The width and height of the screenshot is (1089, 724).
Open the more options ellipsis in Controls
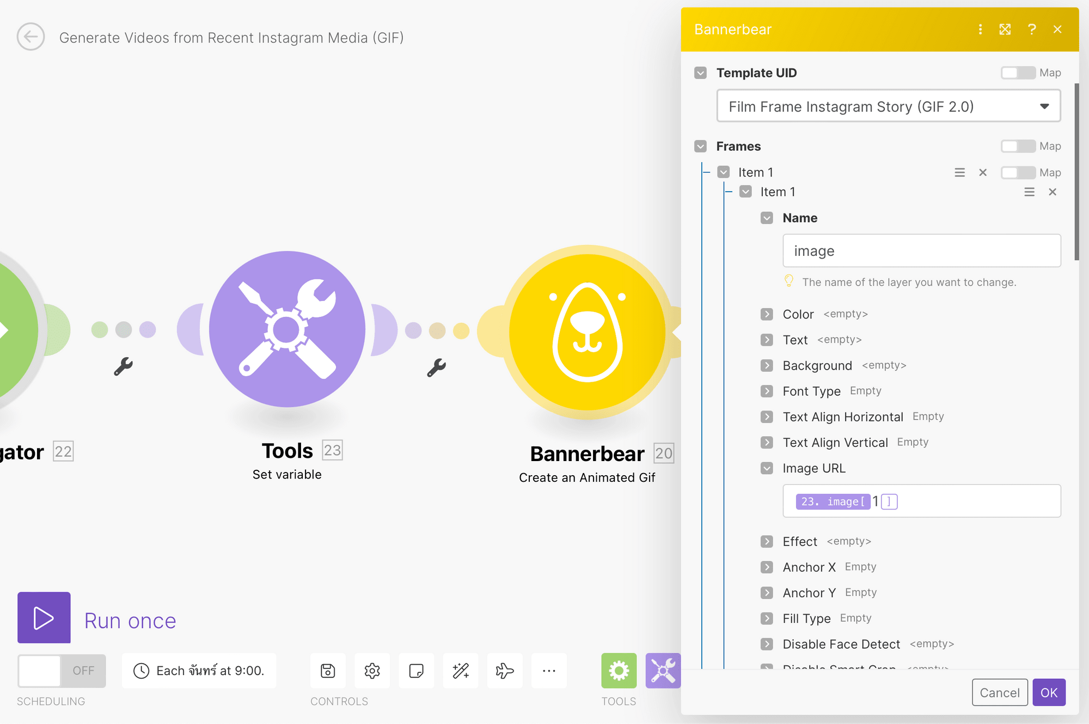click(549, 671)
